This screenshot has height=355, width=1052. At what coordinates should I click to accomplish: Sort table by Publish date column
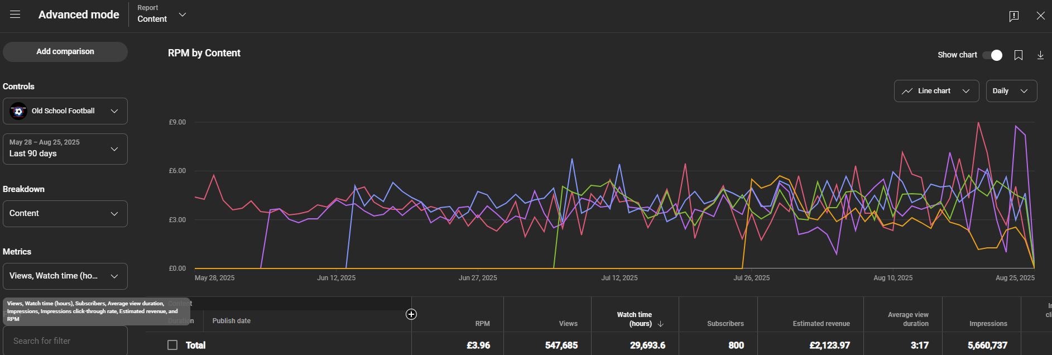(232, 321)
